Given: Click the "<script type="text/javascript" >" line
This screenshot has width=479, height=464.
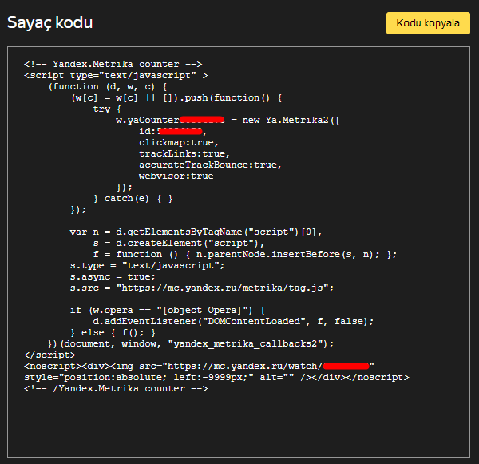Looking at the screenshot, I should click(116, 76).
